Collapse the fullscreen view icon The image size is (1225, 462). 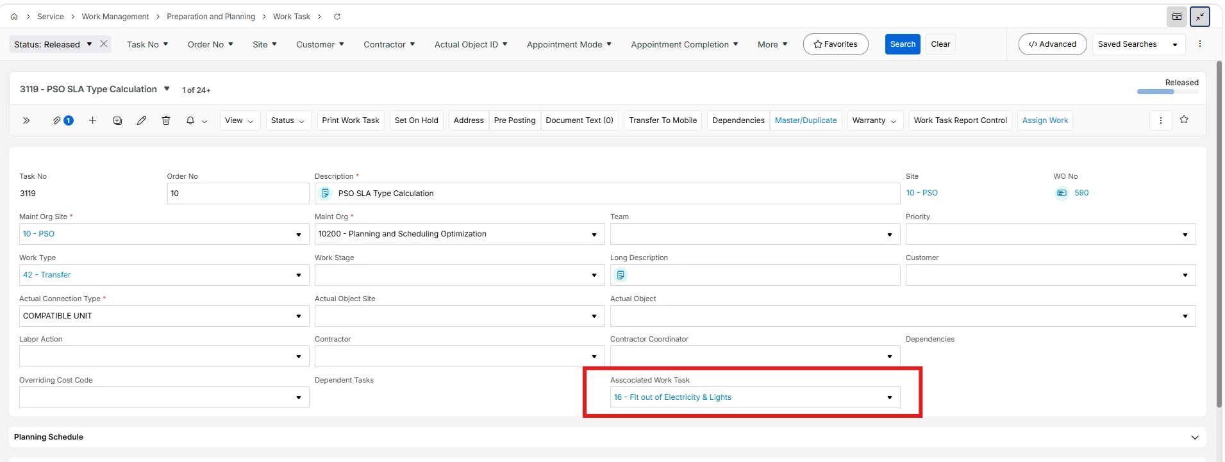point(1200,17)
